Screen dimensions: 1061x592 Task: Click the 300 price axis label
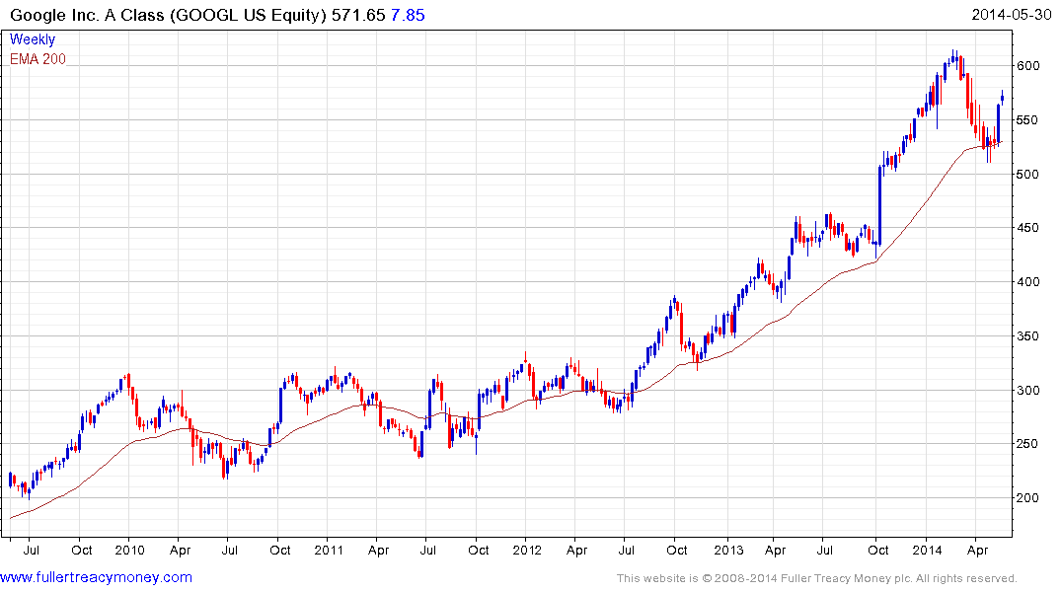point(1027,390)
